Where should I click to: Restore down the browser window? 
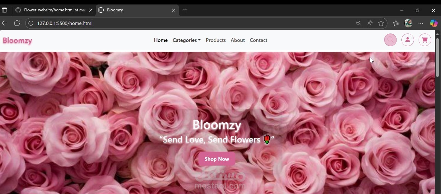pos(418,10)
